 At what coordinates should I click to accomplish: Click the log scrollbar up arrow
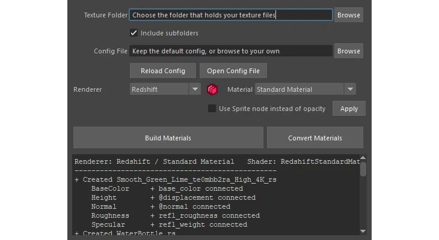tap(363, 158)
